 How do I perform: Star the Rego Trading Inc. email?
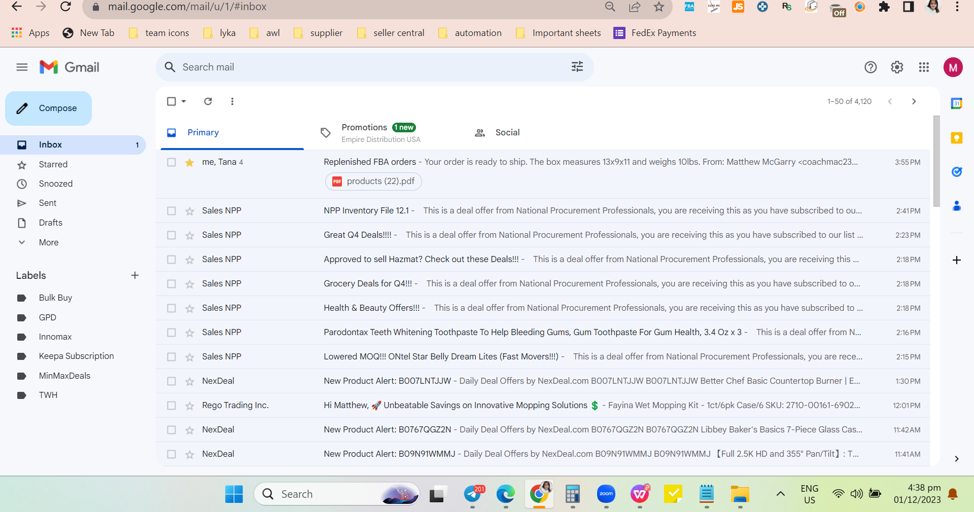(190, 406)
